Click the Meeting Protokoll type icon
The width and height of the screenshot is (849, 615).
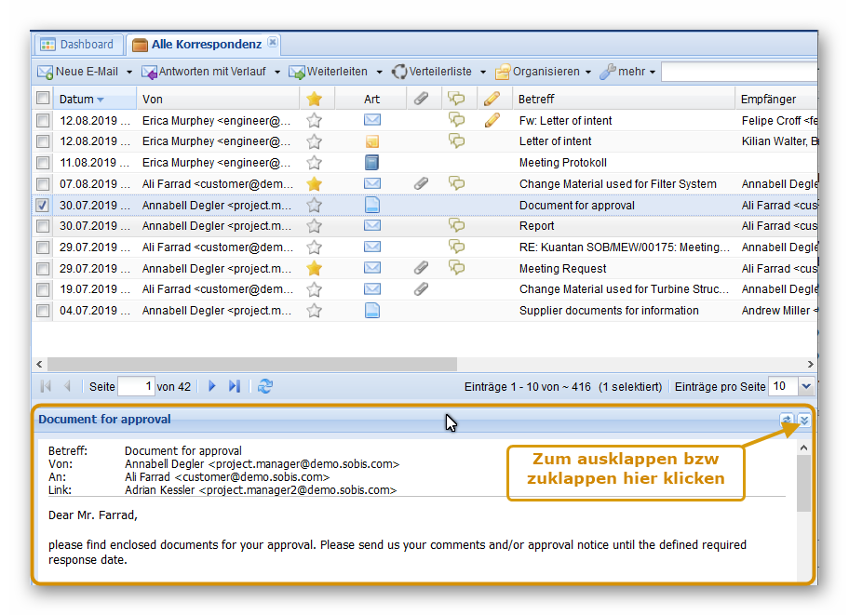tap(371, 162)
